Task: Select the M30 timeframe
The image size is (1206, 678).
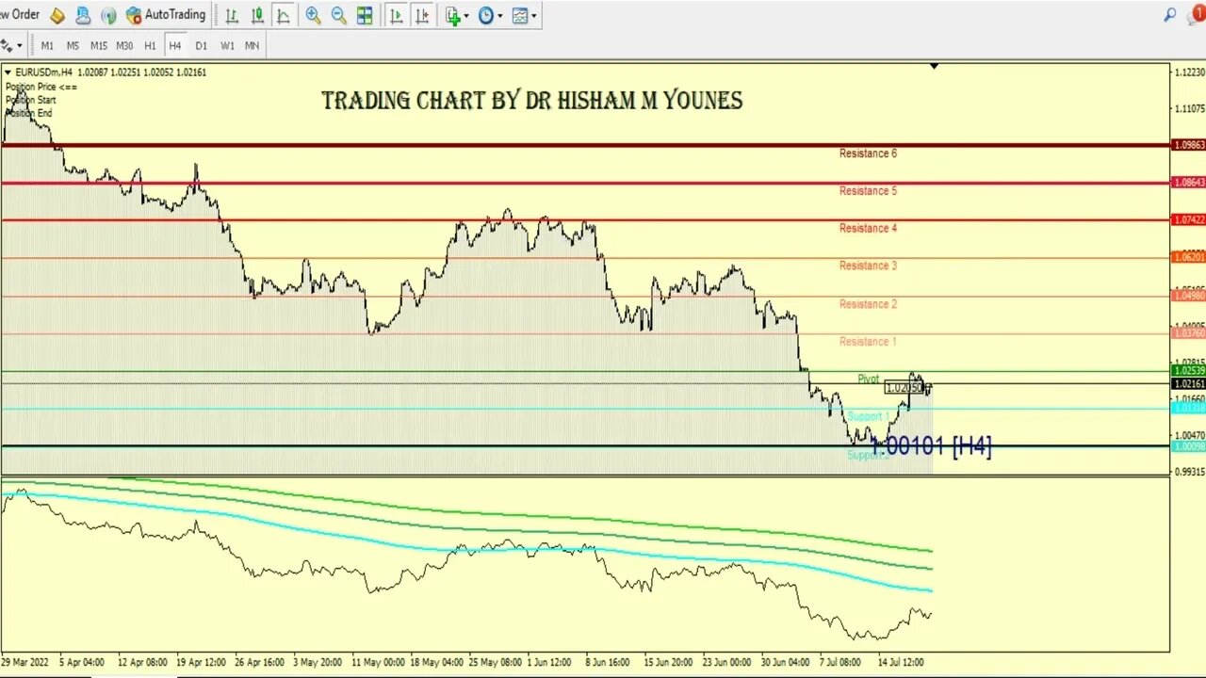Action: click(124, 45)
